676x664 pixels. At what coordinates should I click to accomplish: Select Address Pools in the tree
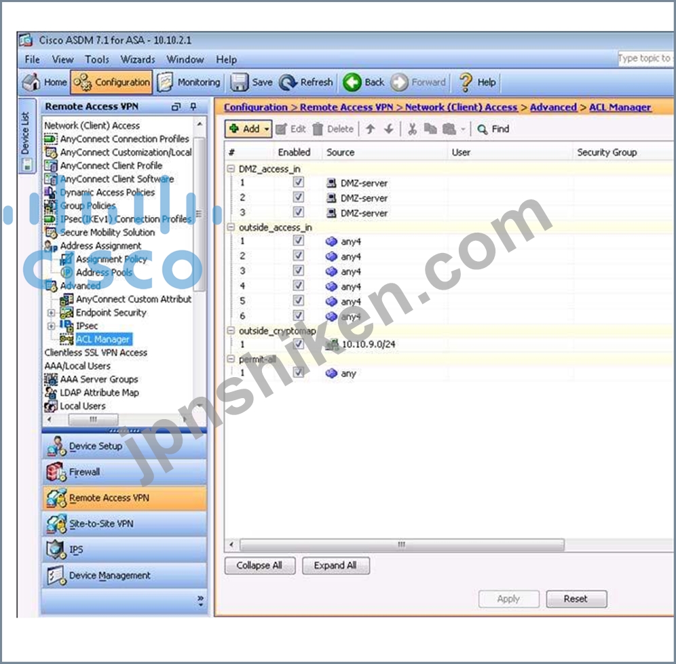coord(104,273)
